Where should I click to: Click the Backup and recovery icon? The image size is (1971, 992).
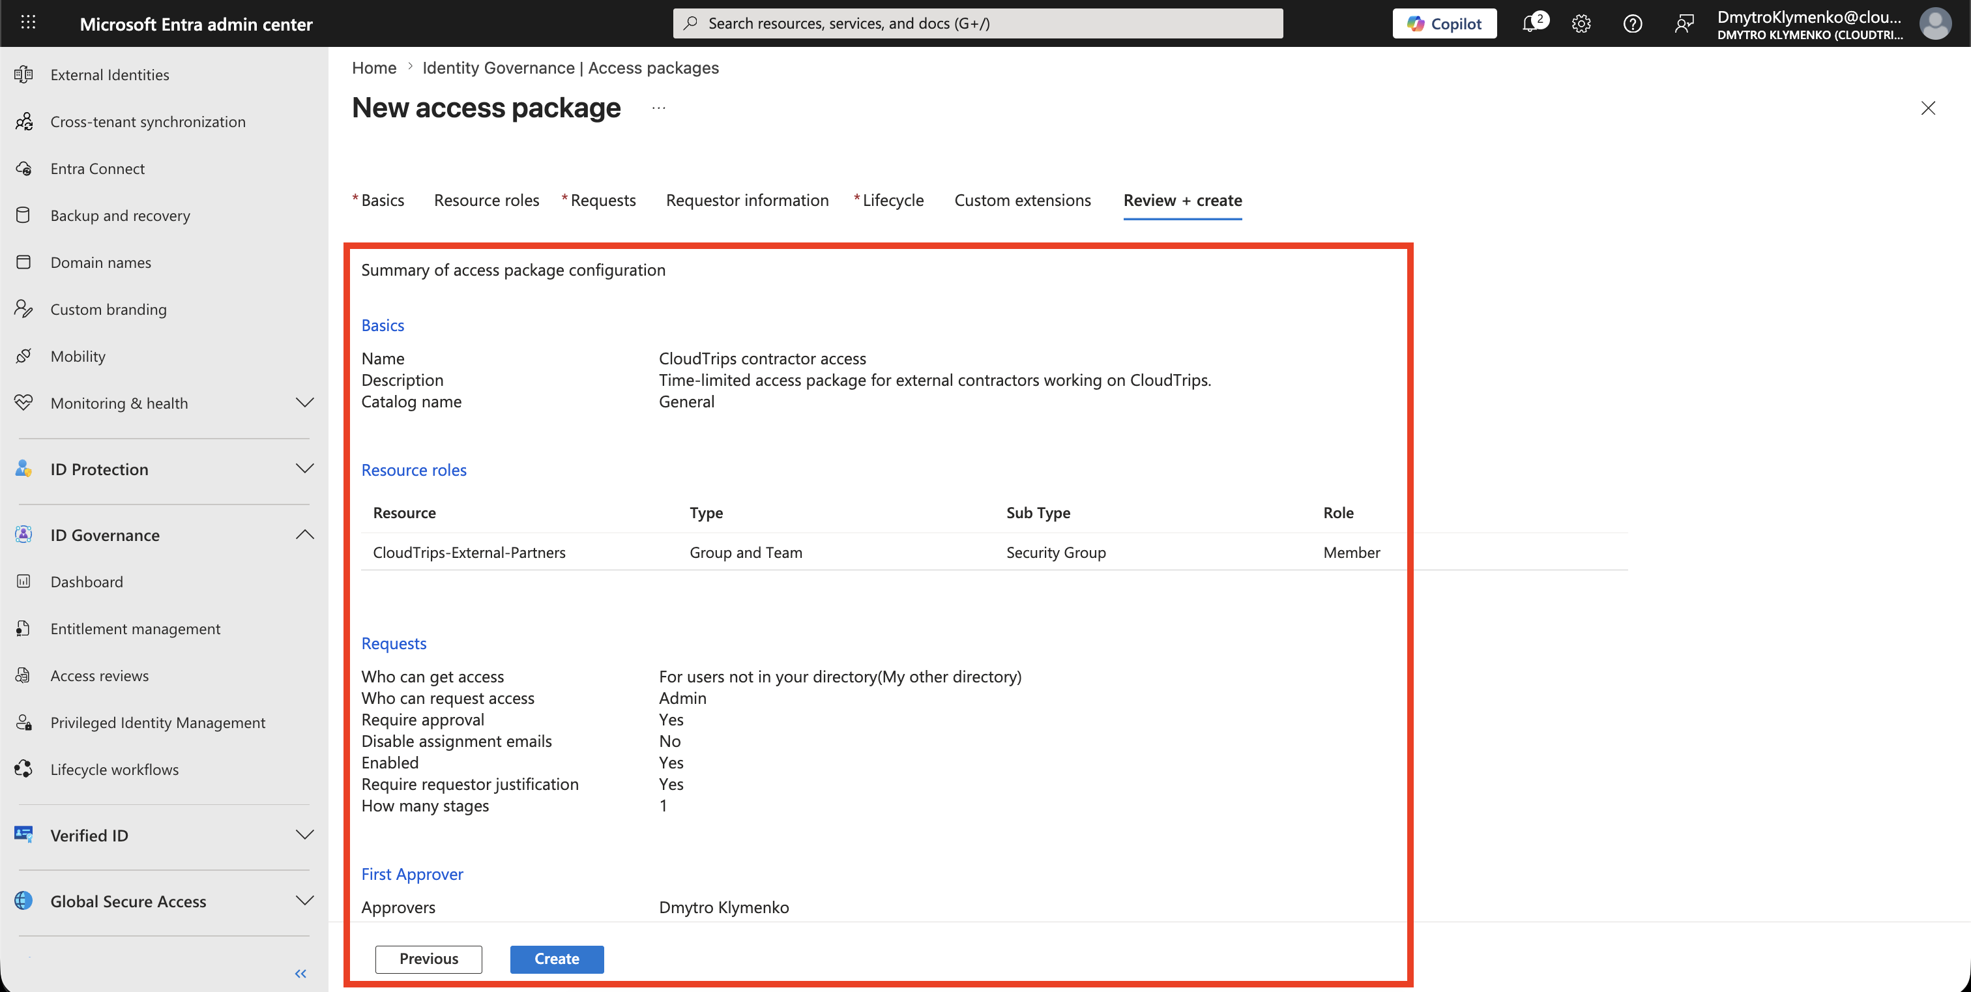pyautogui.click(x=23, y=215)
